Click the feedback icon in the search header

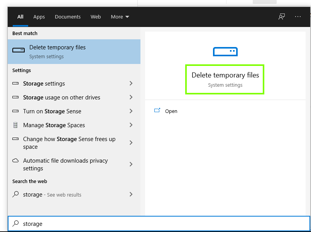coord(282,17)
